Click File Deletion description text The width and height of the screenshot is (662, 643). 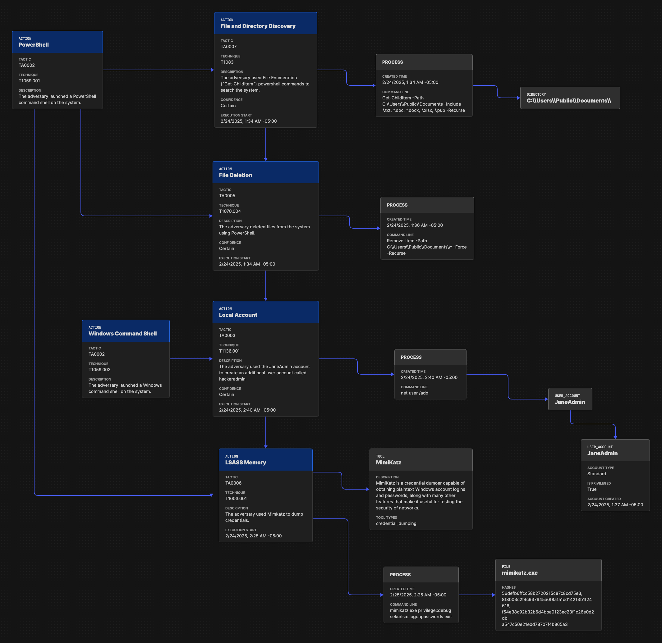pyautogui.click(x=264, y=230)
